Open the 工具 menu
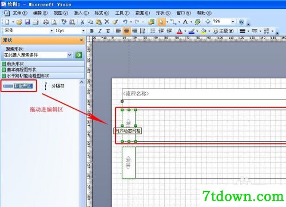This screenshot has height=207, width=286. coord(122,13)
